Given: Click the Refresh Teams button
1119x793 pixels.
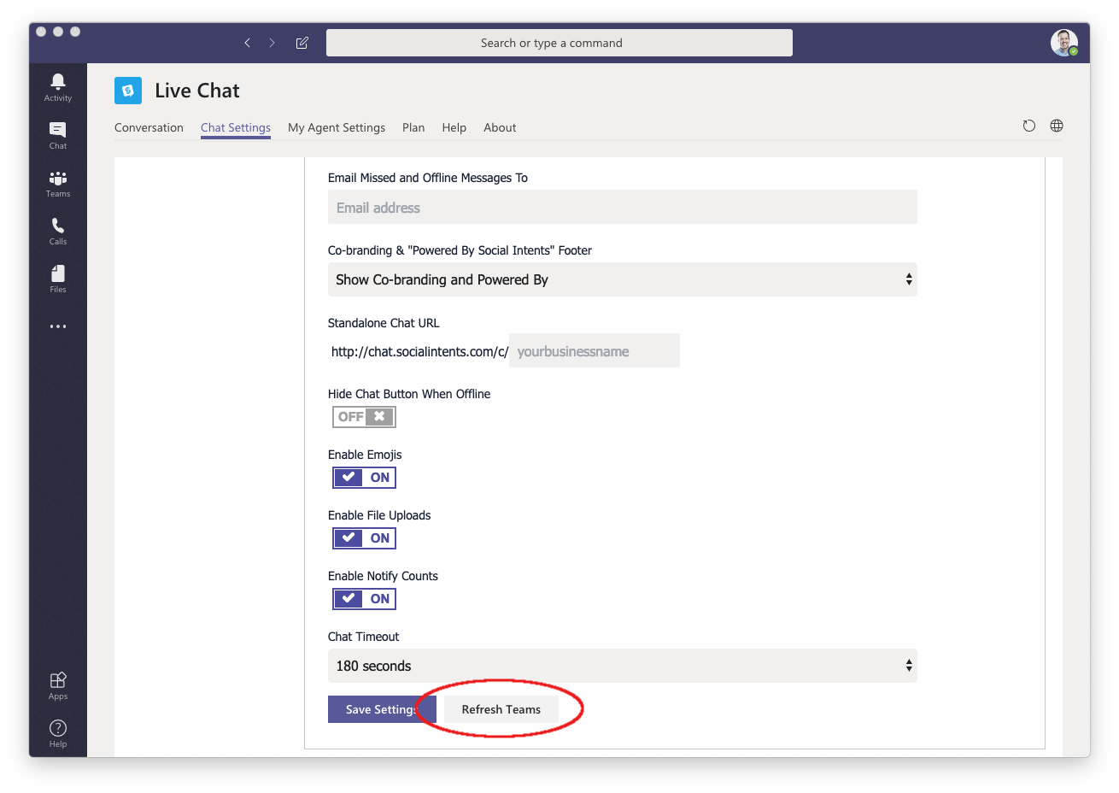Looking at the screenshot, I should click(x=501, y=709).
